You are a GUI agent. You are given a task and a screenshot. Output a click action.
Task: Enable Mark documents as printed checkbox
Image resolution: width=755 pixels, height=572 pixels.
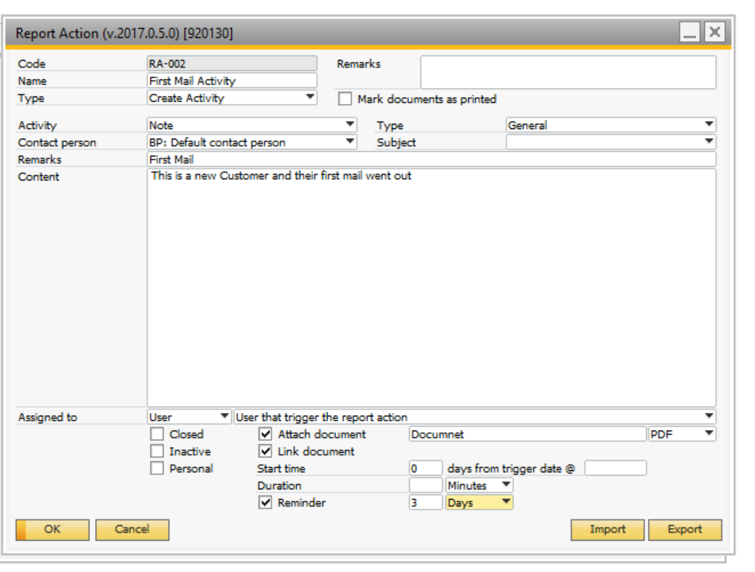pyautogui.click(x=345, y=99)
